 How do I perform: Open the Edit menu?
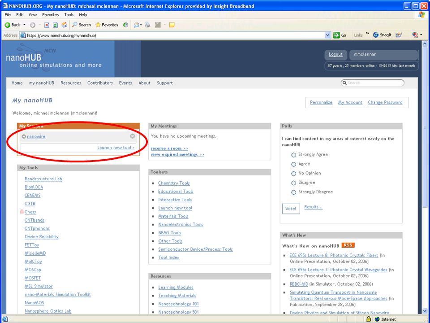pos(19,15)
